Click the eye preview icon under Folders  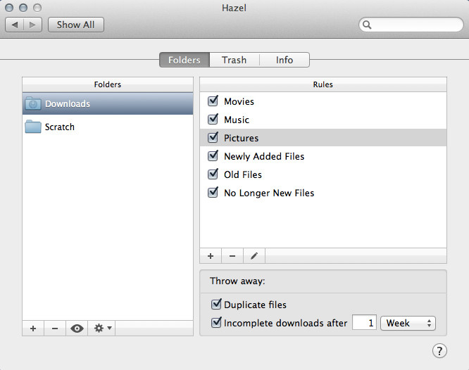(77, 328)
